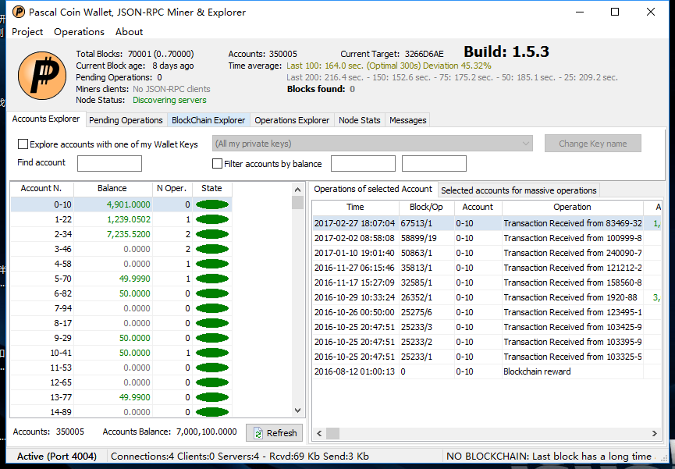Click the operations list scroll right arrow
Screen dimensions: 675x469
coord(655,433)
